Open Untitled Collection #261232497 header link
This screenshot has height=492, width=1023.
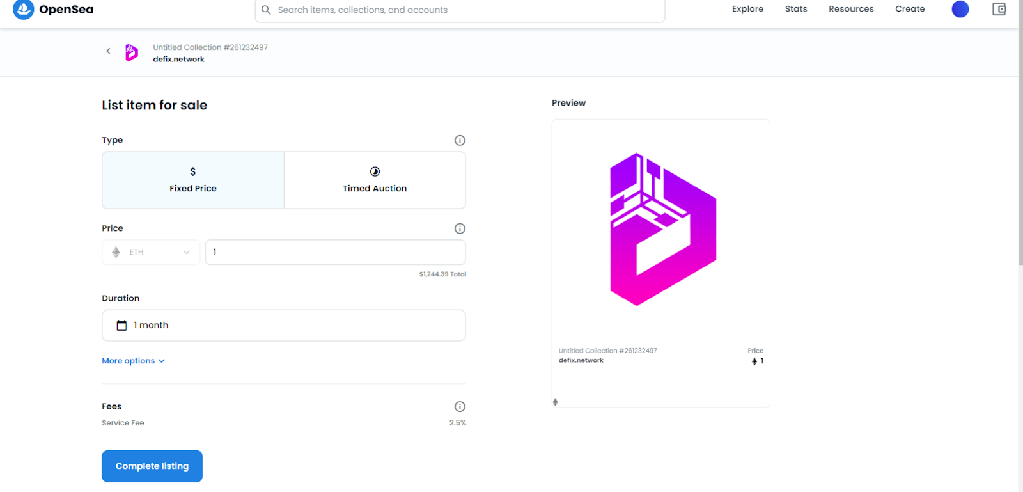210,47
